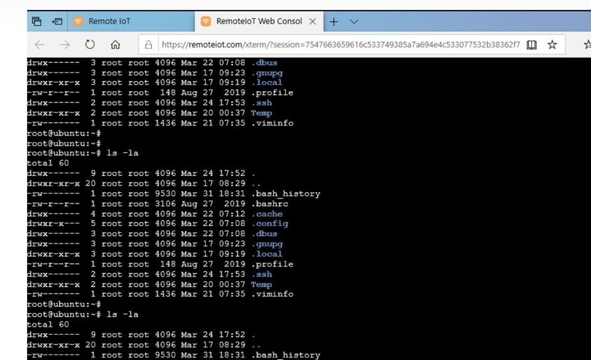The width and height of the screenshot is (591, 360).
Task: Click the '.config' directory name
Action: [270, 224]
